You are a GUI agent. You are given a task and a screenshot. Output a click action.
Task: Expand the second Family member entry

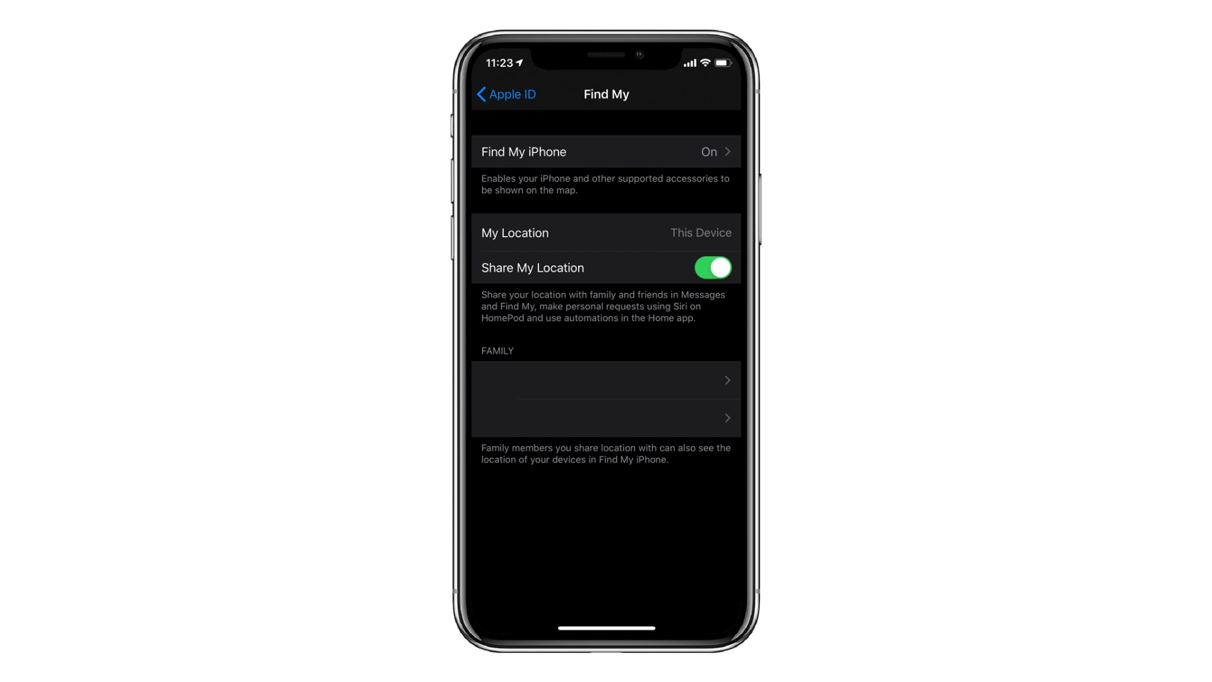click(x=606, y=418)
